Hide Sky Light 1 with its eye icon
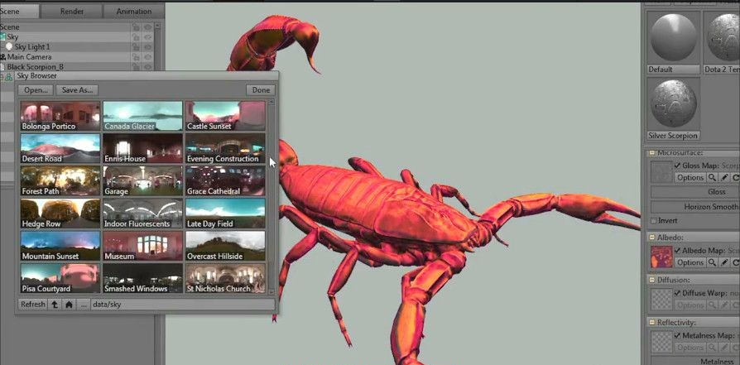The image size is (740, 365). coord(148,47)
